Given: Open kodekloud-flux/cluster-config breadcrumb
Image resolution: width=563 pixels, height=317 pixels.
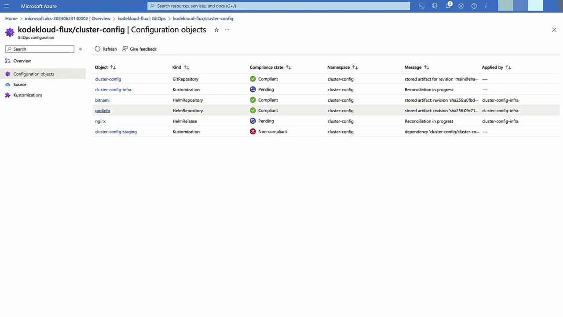Looking at the screenshot, I should pyautogui.click(x=203, y=18).
